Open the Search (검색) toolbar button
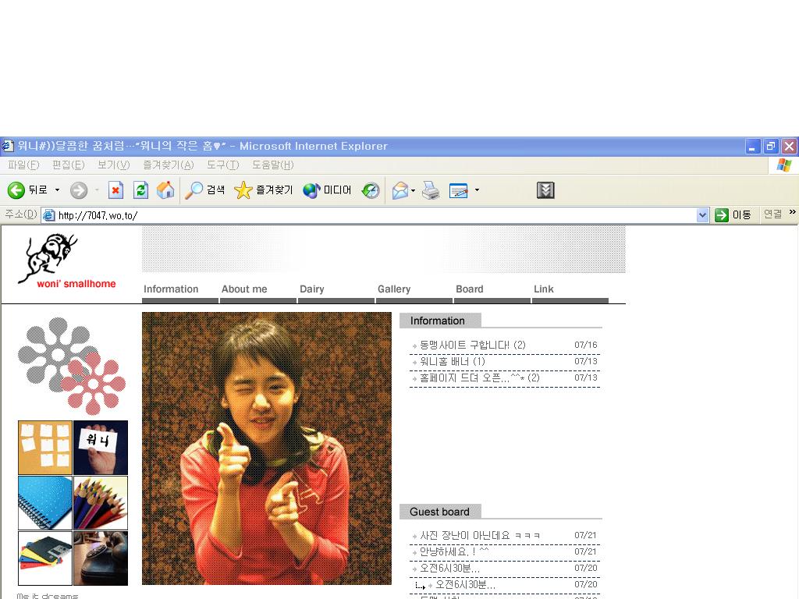This screenshot has width=799, height=599. coord(205,190)
